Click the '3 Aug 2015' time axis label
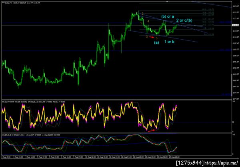240x167 pixels. click(6, 157)
